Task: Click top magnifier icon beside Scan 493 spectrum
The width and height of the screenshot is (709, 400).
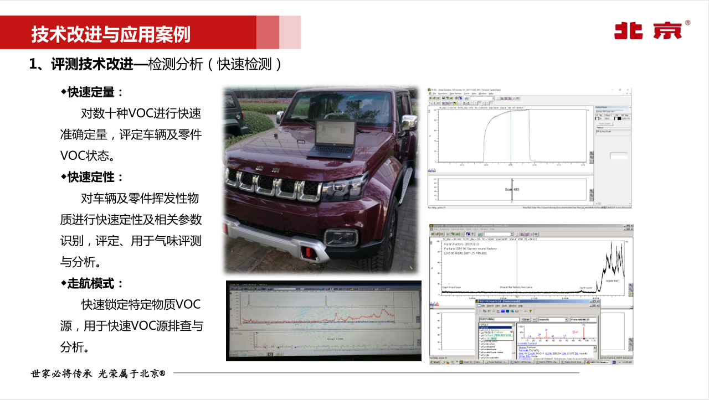Action: [x=592, y=191]
